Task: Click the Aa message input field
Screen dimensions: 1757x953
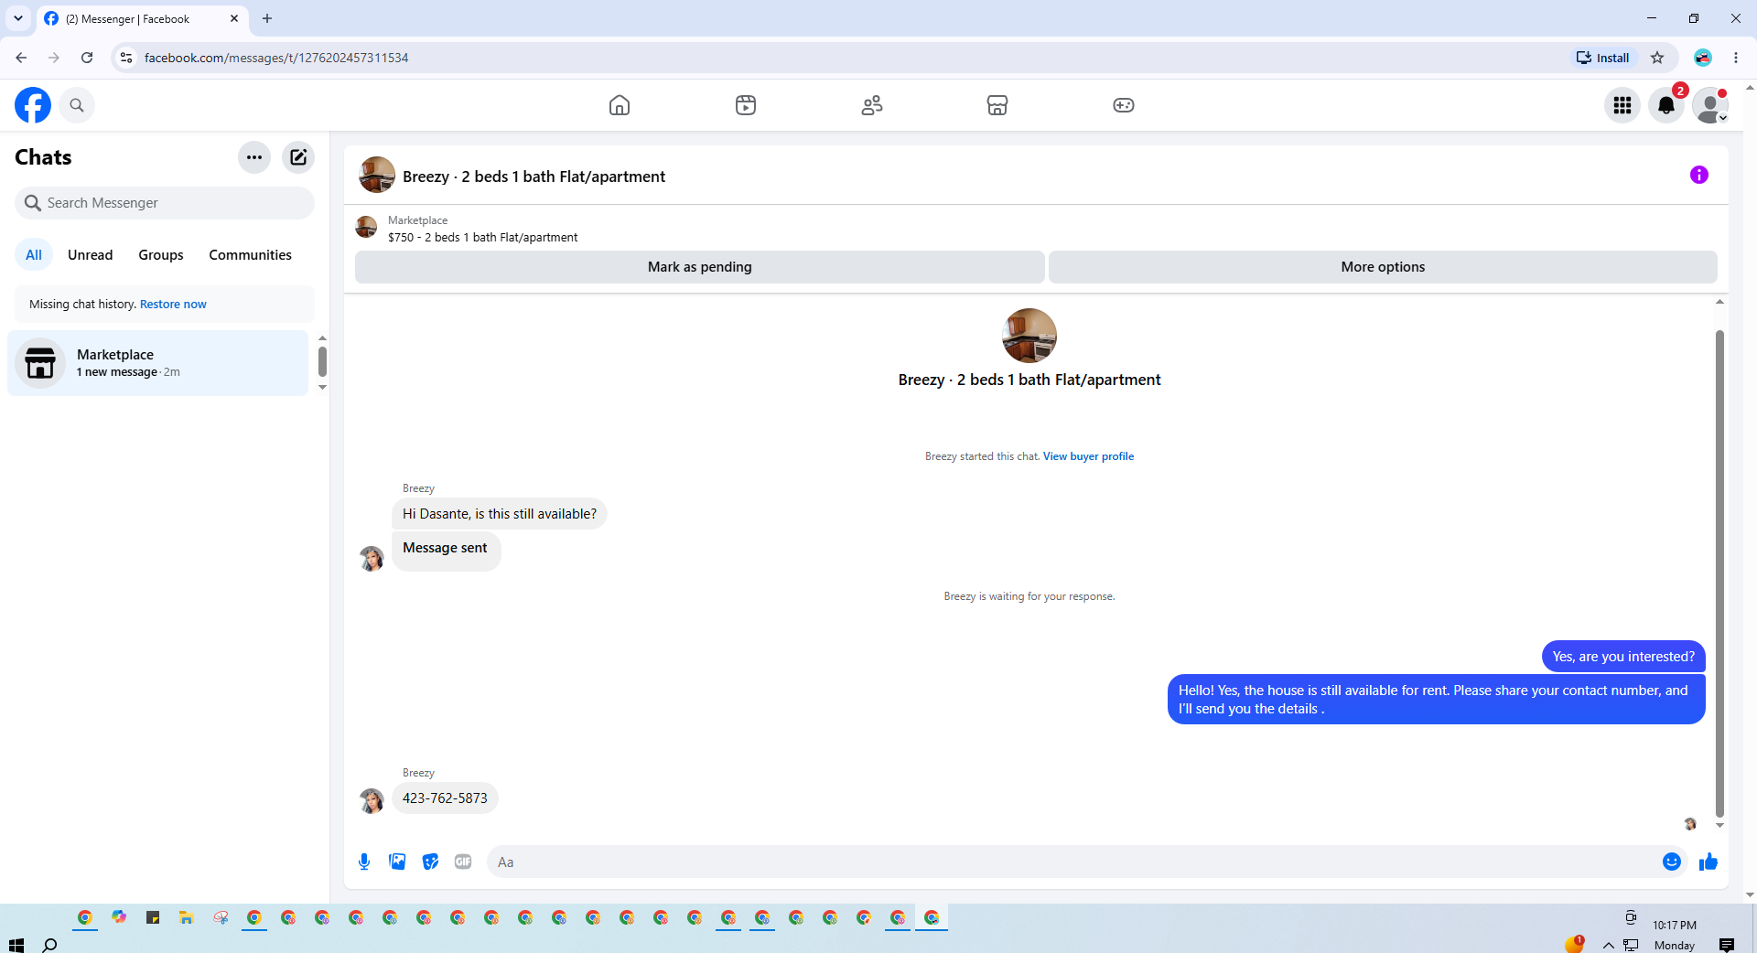Action: pos(1073,862)
